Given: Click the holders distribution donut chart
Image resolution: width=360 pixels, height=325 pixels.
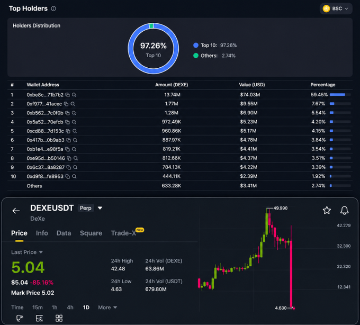Looking at the screenshot, I should click(x=154, y=48).
